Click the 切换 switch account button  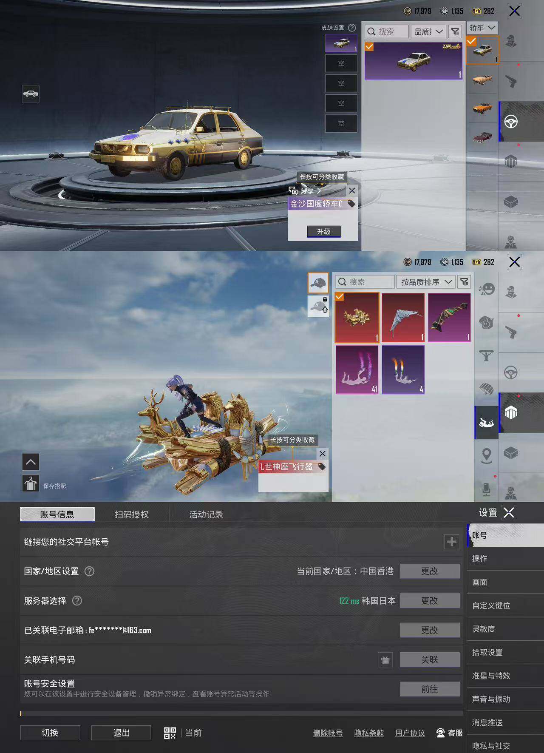[x=50, y=733]
